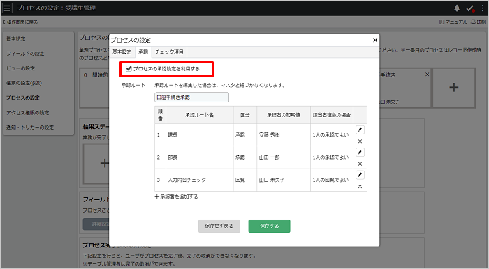The image size is (489, 269).
Task: Open the マニュアル link
Action: (x=453, y=22)
